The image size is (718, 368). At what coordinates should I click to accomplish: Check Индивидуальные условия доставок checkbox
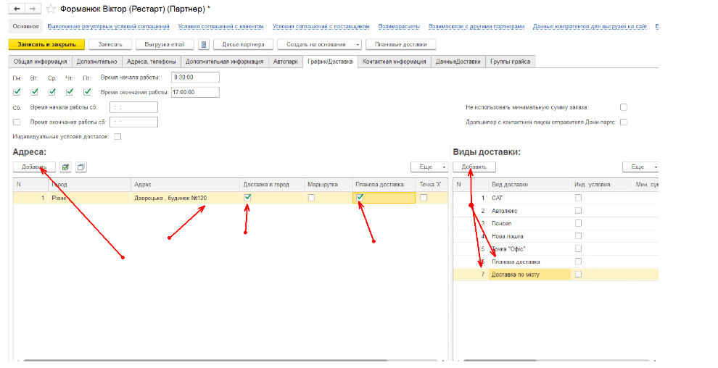(x=118, y=136)
